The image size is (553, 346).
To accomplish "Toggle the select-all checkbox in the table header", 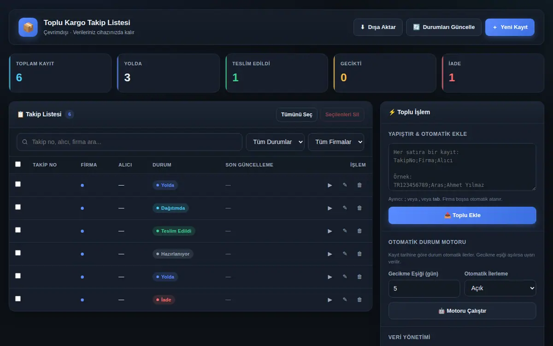I will [x=18, y=164].
